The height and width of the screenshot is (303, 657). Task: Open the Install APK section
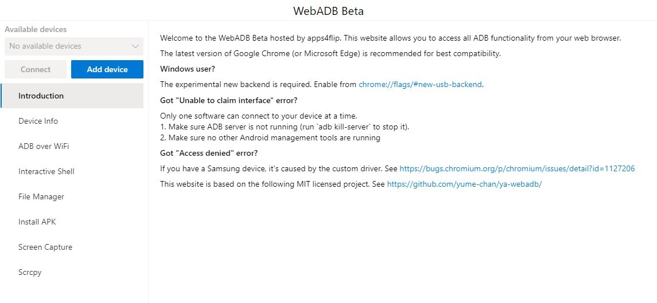coord(37,222)
